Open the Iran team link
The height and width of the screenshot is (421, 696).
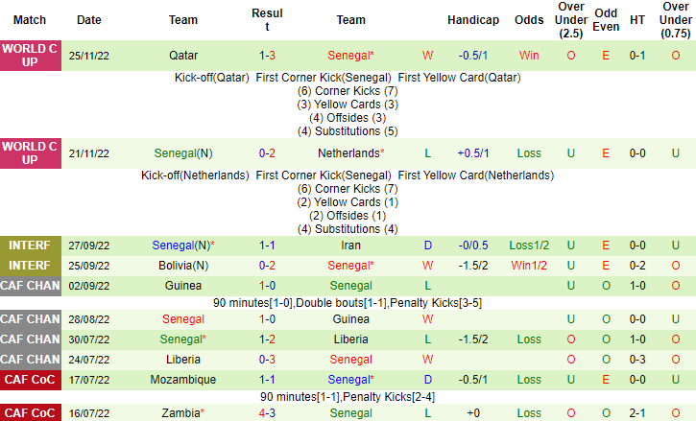350,245
